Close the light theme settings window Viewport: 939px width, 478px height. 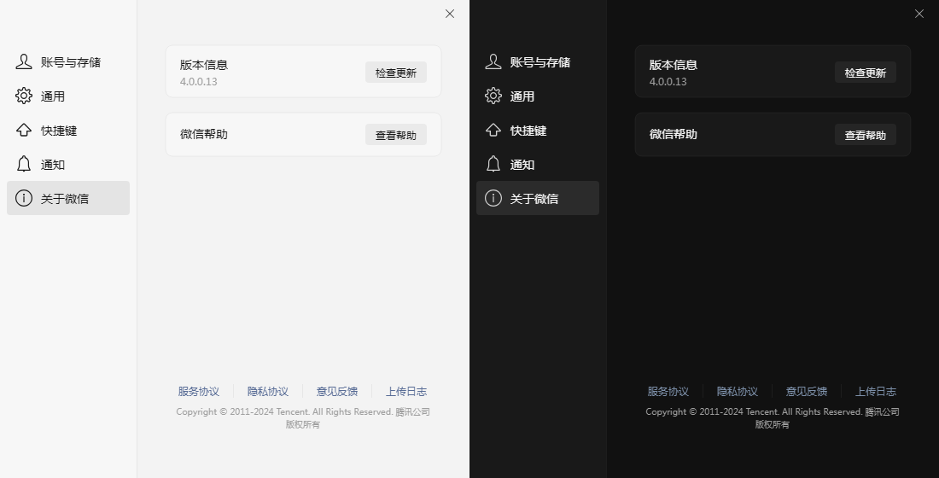(450, 14)
